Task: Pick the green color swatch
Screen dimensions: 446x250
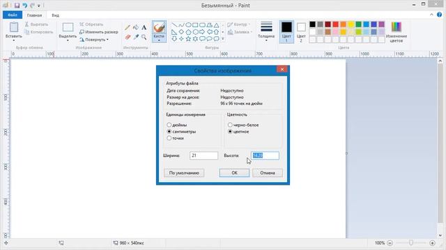Action: pos(359,24)
